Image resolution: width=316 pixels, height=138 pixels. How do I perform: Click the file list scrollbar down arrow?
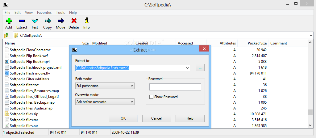coord(310,125)
